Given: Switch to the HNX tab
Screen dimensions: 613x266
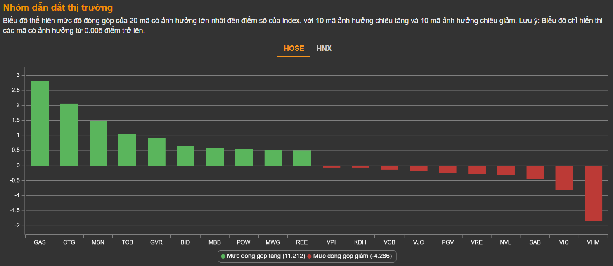Looking at the screenshot, I should 324,48.
